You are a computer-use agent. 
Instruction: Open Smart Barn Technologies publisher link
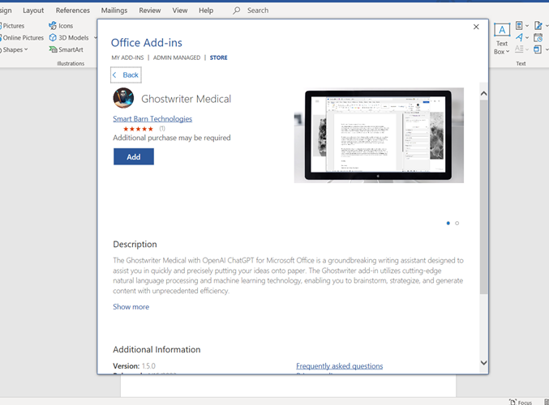152,119
